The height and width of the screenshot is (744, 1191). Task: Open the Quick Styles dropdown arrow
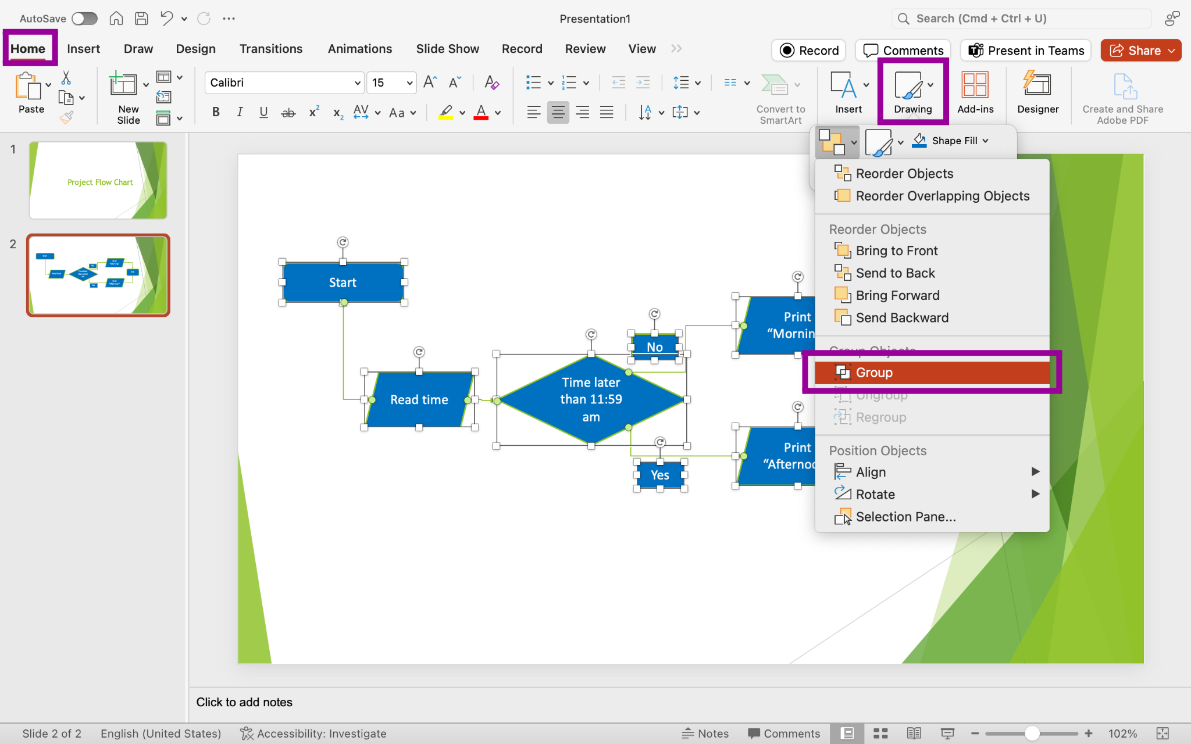[x=900, y=142]
